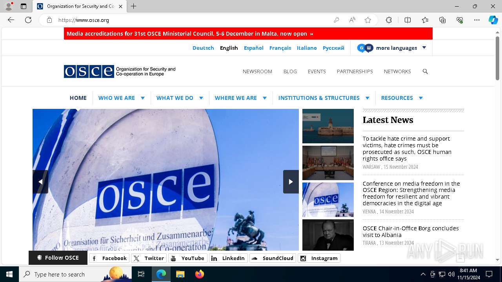The image size is (502, 282).
Task: Expand WHERE WE ARE dropdown arrow
Action: (265, 98)
